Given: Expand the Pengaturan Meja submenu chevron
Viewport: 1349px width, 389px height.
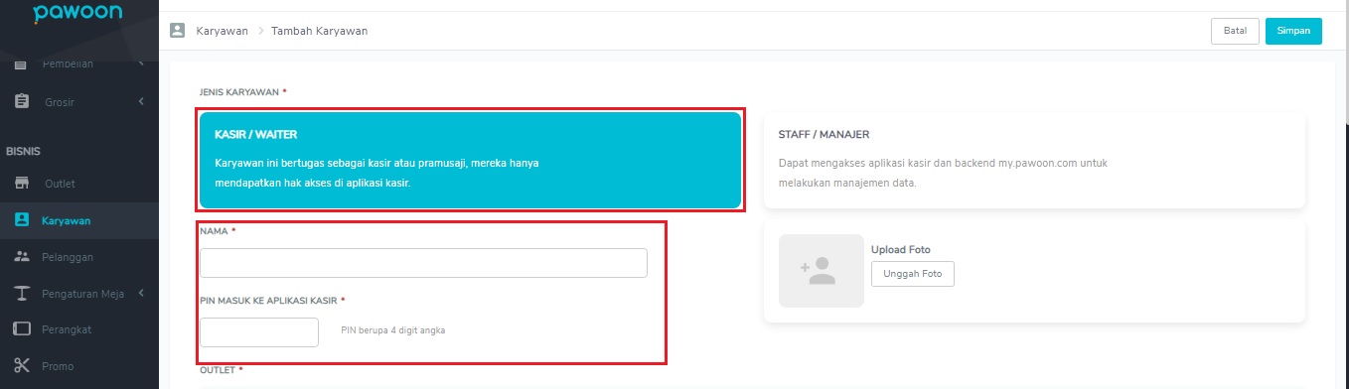Looking at the screenshot, I should (141, 293).
